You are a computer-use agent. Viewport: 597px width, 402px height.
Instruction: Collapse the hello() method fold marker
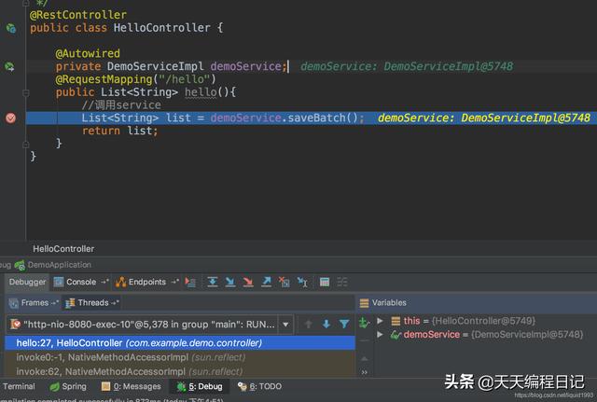pos(26,92)
